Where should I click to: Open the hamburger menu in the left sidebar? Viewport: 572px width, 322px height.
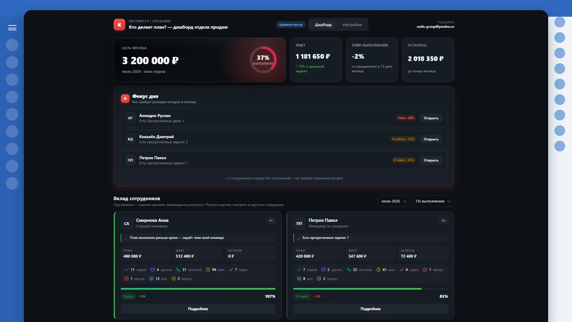coord(12,28)
